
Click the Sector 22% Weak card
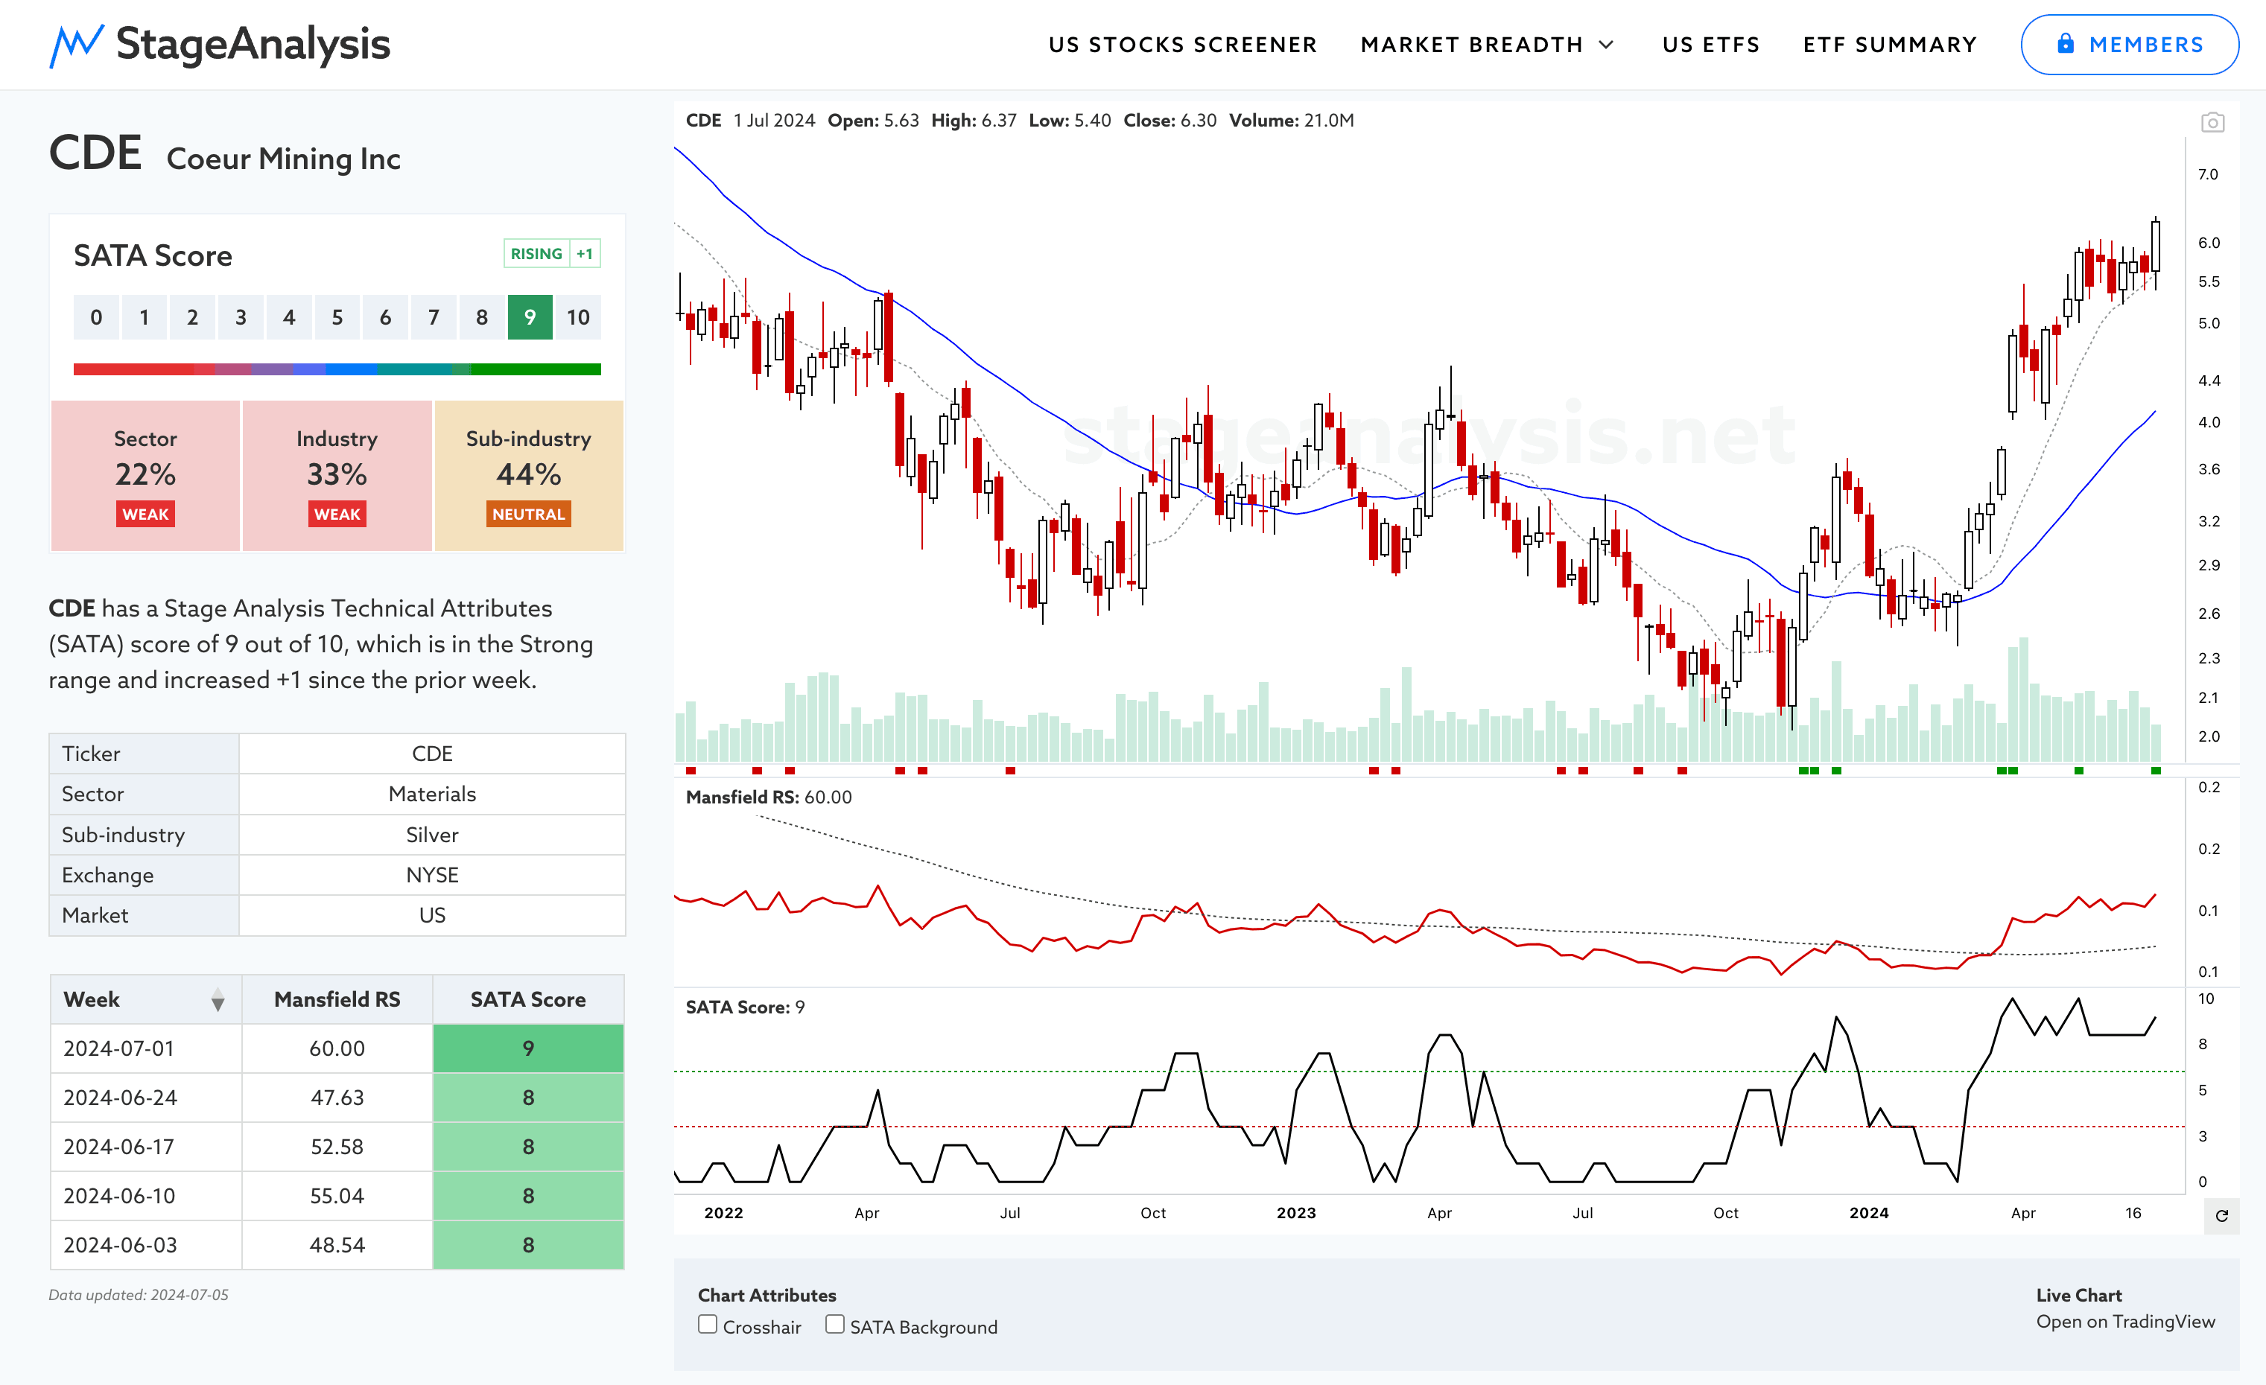coord(145,475)
